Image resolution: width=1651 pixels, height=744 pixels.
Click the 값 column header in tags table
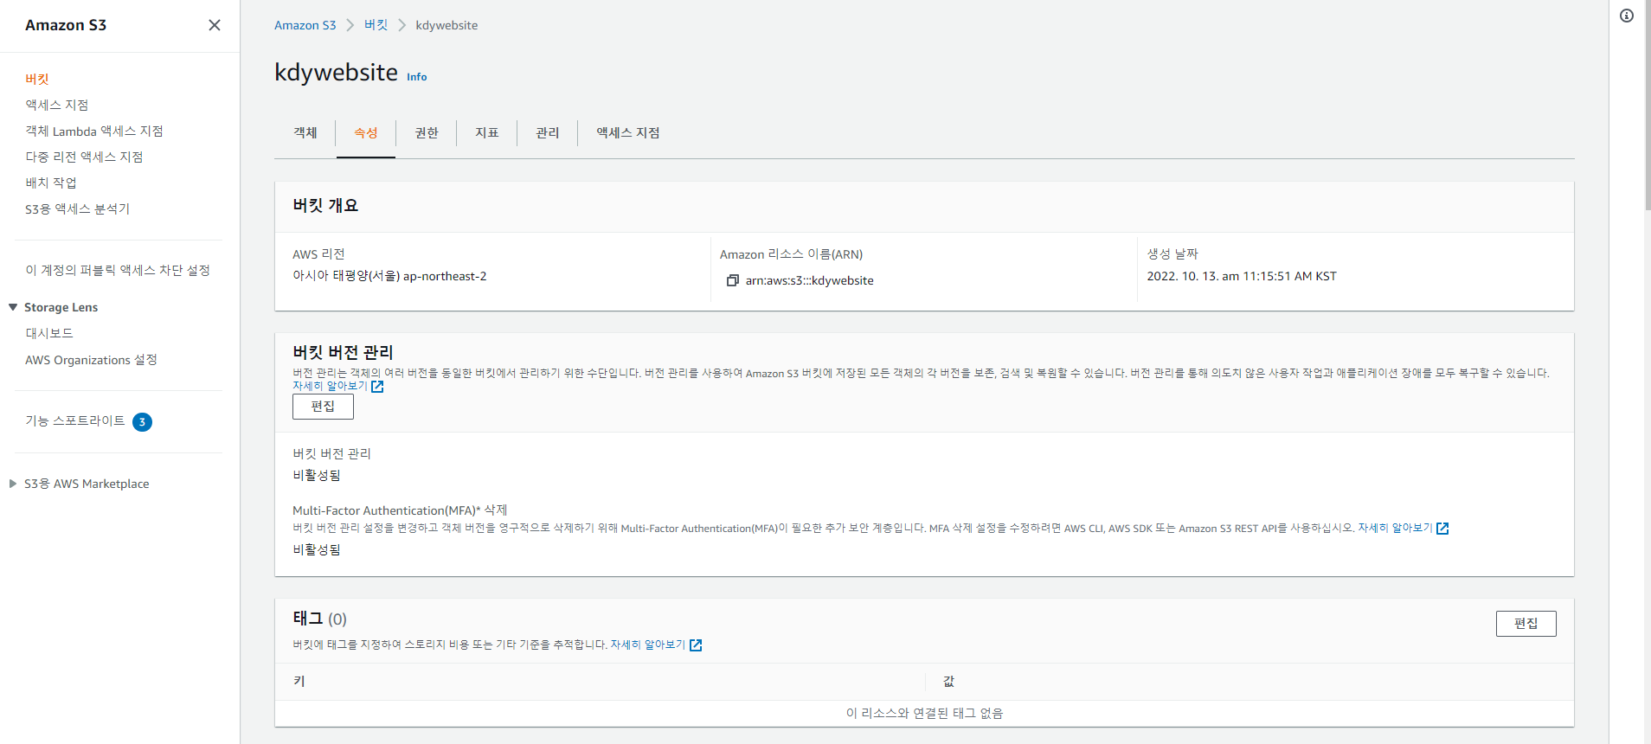tap(948, 682)
